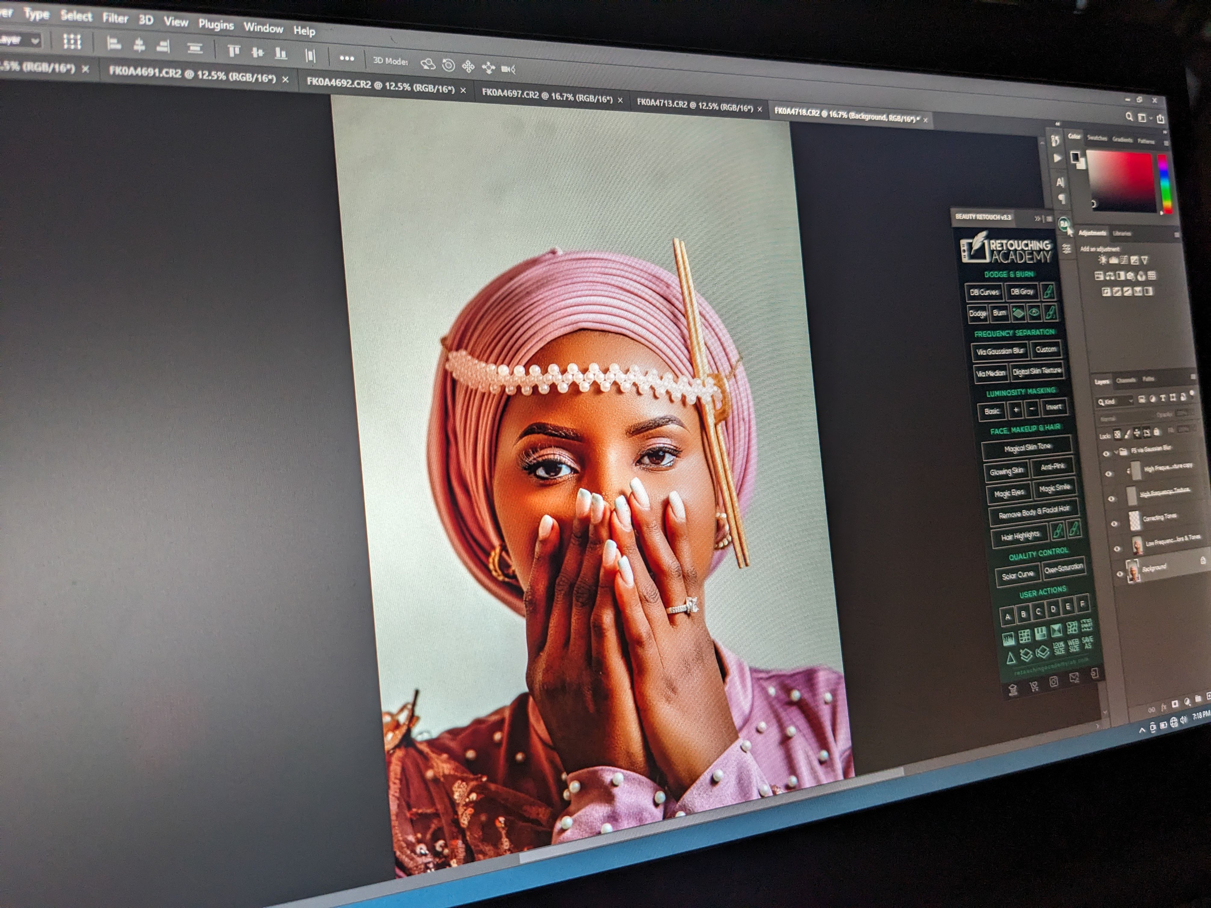
Task: Select the 3D roll camera icon
Action: coord(448,66)
